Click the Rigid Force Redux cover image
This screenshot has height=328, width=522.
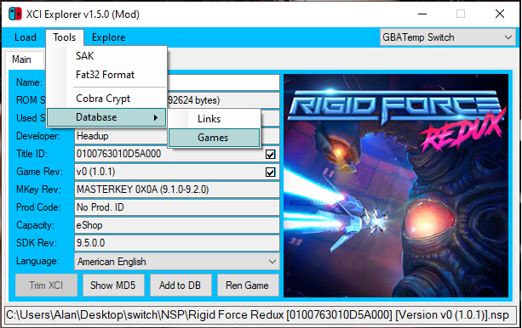[396, 185]
